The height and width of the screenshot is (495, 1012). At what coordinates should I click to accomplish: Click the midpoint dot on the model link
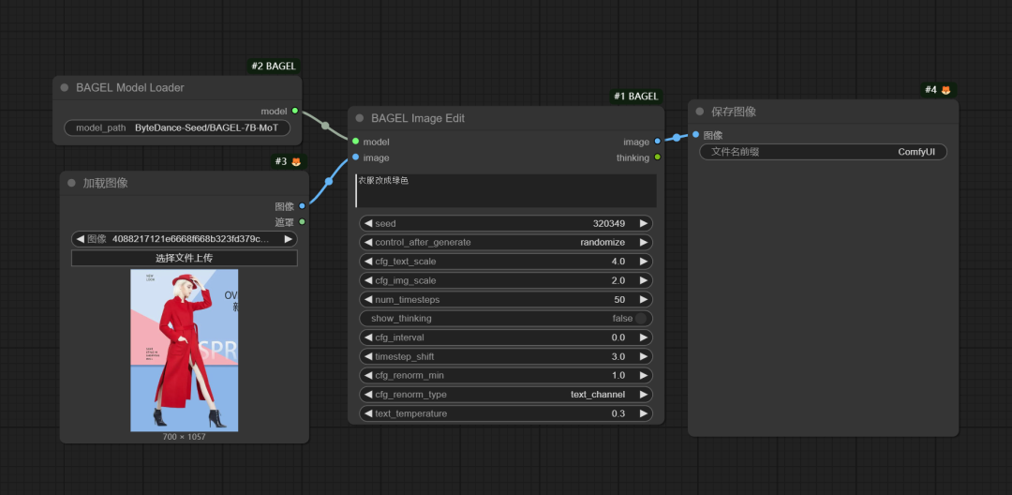pyautogui.click(x=325, y=126)
